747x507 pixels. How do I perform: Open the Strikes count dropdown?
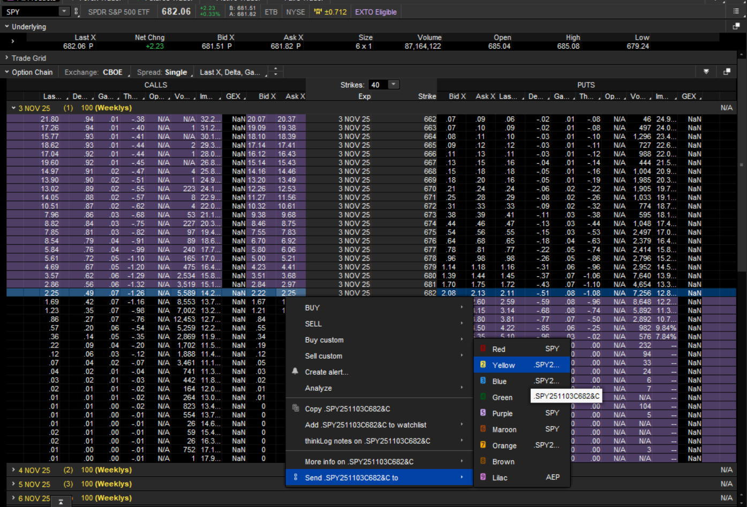[394, 85]
